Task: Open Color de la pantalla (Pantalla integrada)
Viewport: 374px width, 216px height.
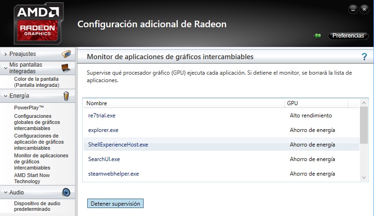Action: point(37,82)
